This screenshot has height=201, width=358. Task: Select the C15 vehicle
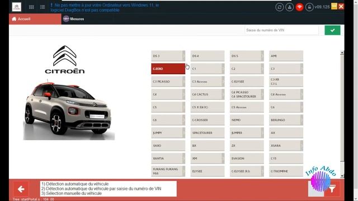(x=286, y=159)
